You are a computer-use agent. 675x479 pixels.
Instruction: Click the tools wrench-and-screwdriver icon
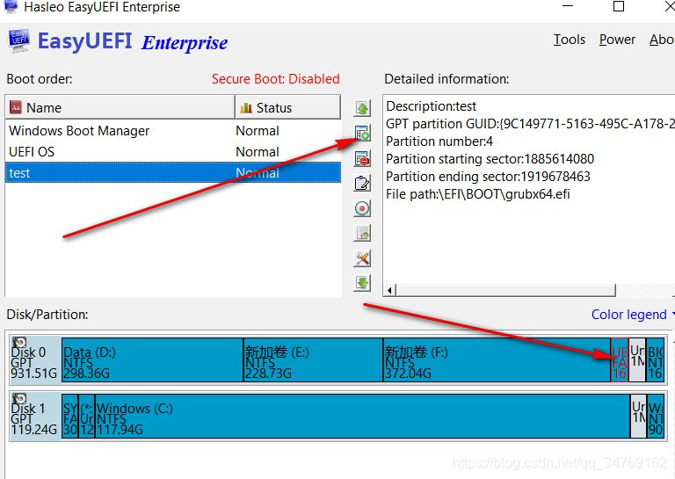[362, 258]
